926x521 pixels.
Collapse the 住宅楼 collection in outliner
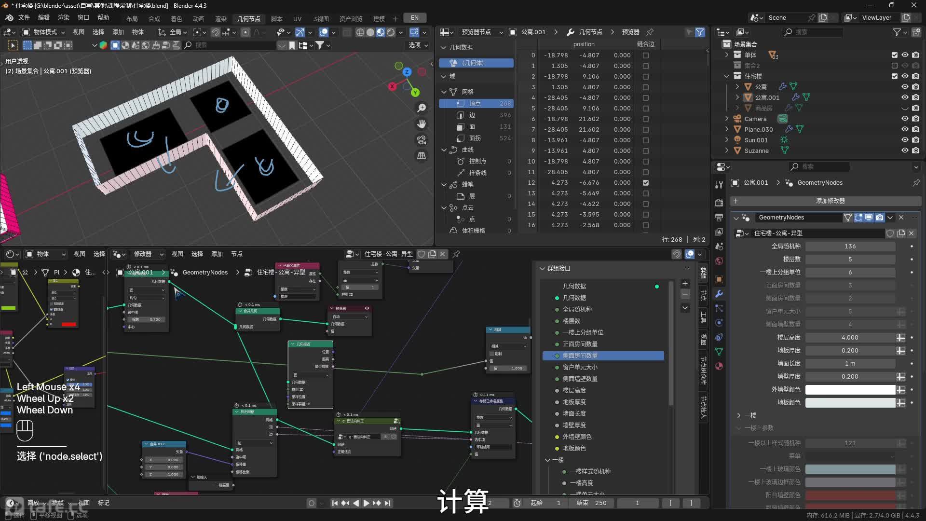click(727, 76)
